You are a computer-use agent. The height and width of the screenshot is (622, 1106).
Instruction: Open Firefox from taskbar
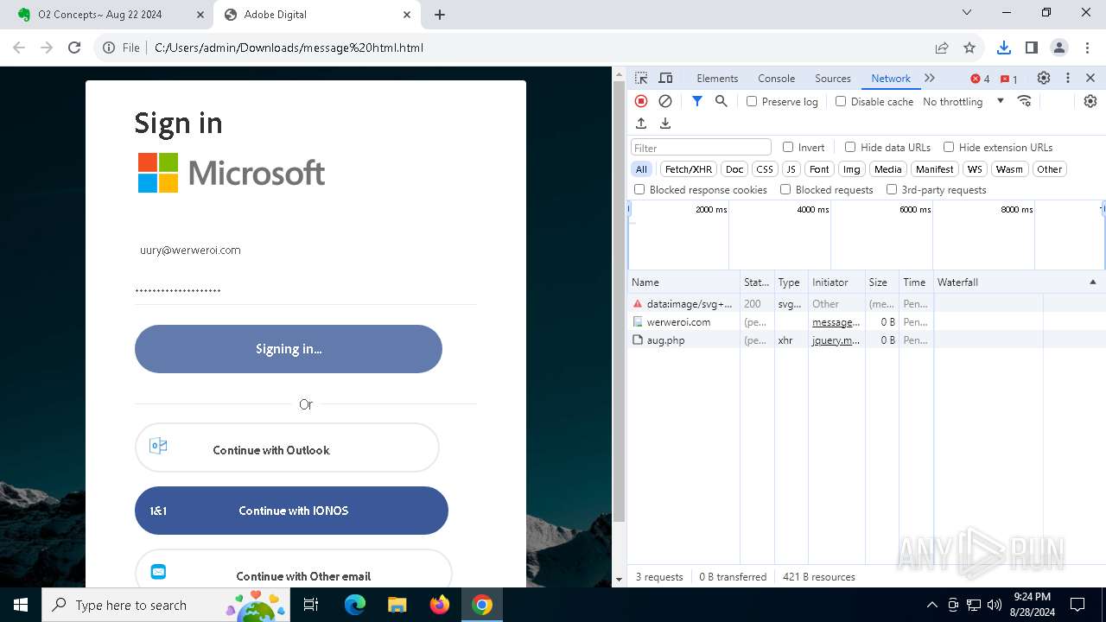coord(440,605)
